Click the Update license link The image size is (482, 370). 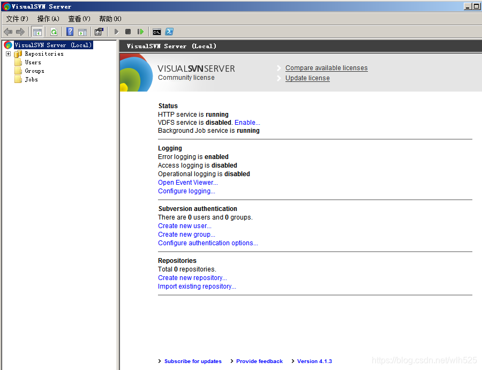pyautogui.click(x=307, y=78)
